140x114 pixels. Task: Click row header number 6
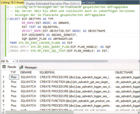pyautogui.click(x=4, y=101)
